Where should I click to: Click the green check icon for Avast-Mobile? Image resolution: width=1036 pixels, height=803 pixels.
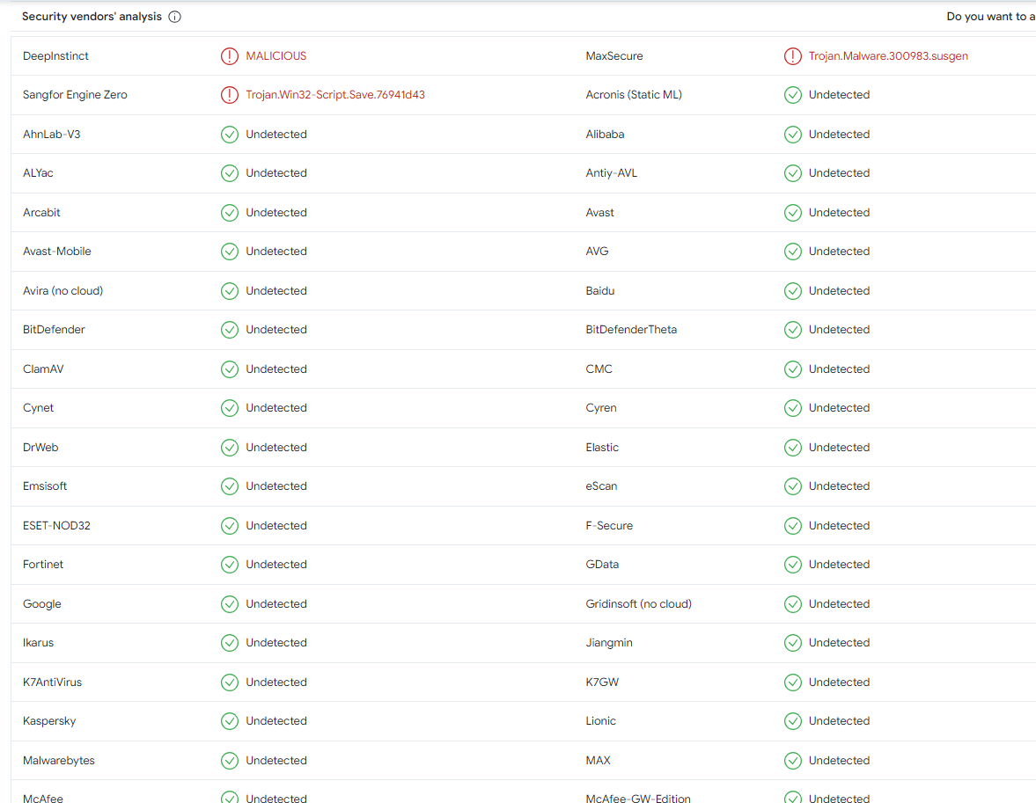click(229, 252)
